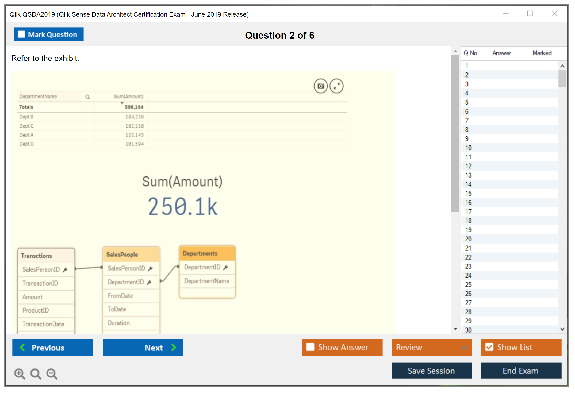The height and width of the screenshot is (393, 575).
Task: Click the DepartmentName search magnifier icon
Action: coord(87,97)
